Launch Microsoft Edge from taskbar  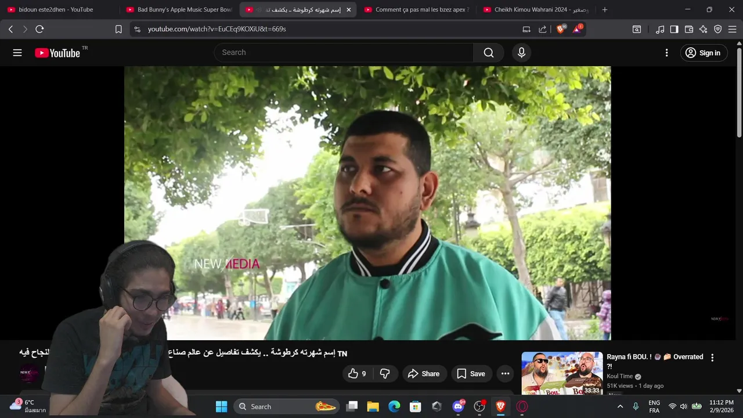(x=394, y=406)
